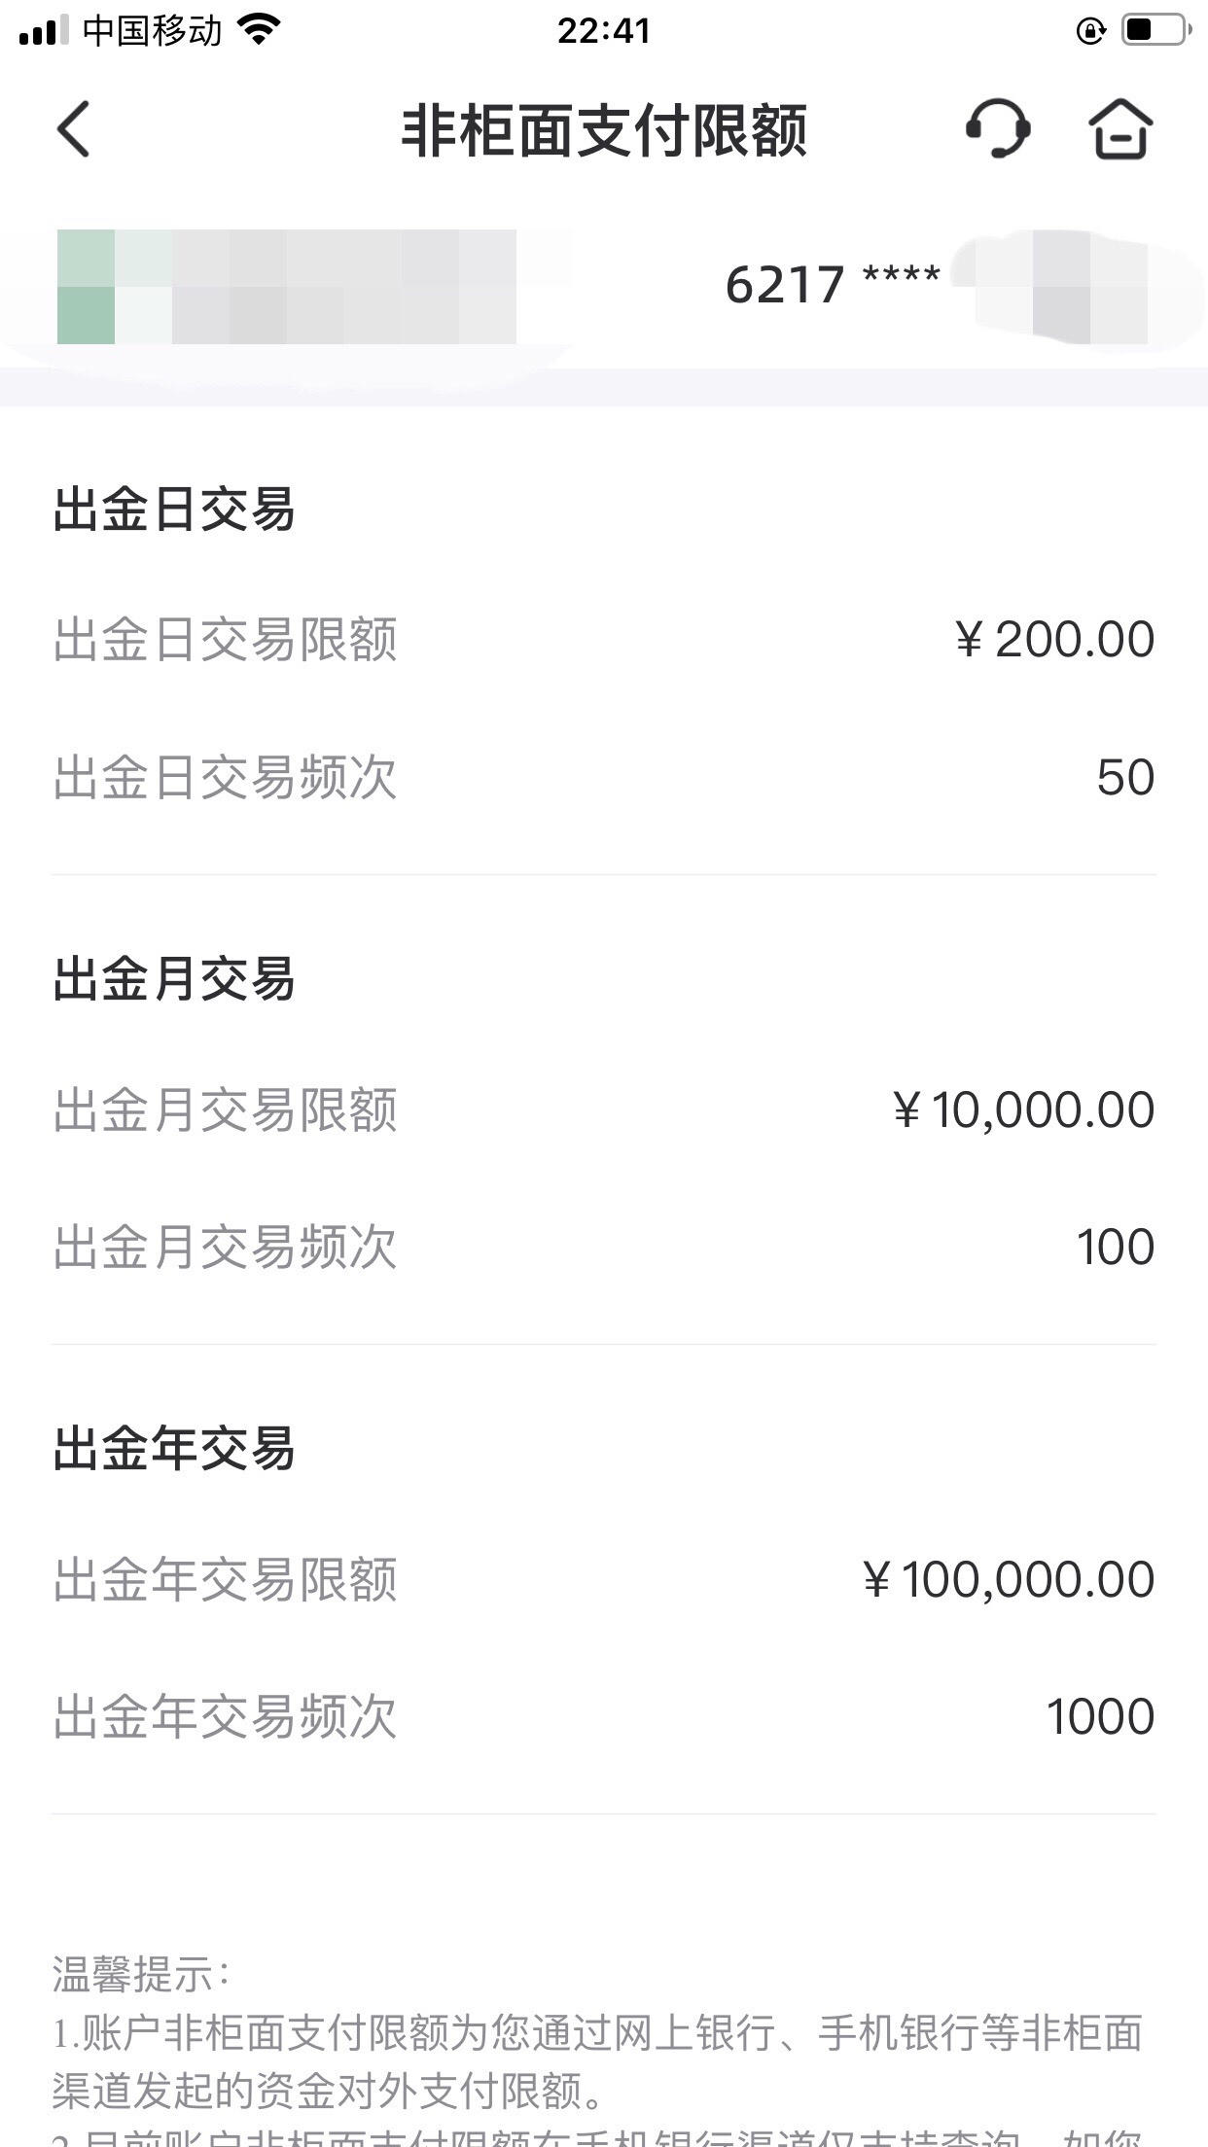
Task: Tap the Wi-Fi status icon
Action: (259, 30)
